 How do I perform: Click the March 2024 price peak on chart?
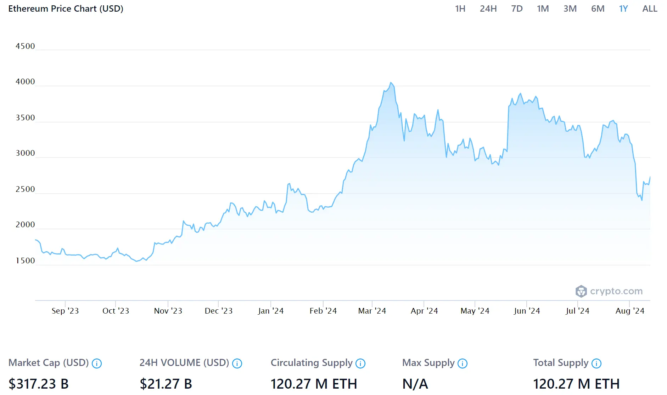tap(391, 83)
